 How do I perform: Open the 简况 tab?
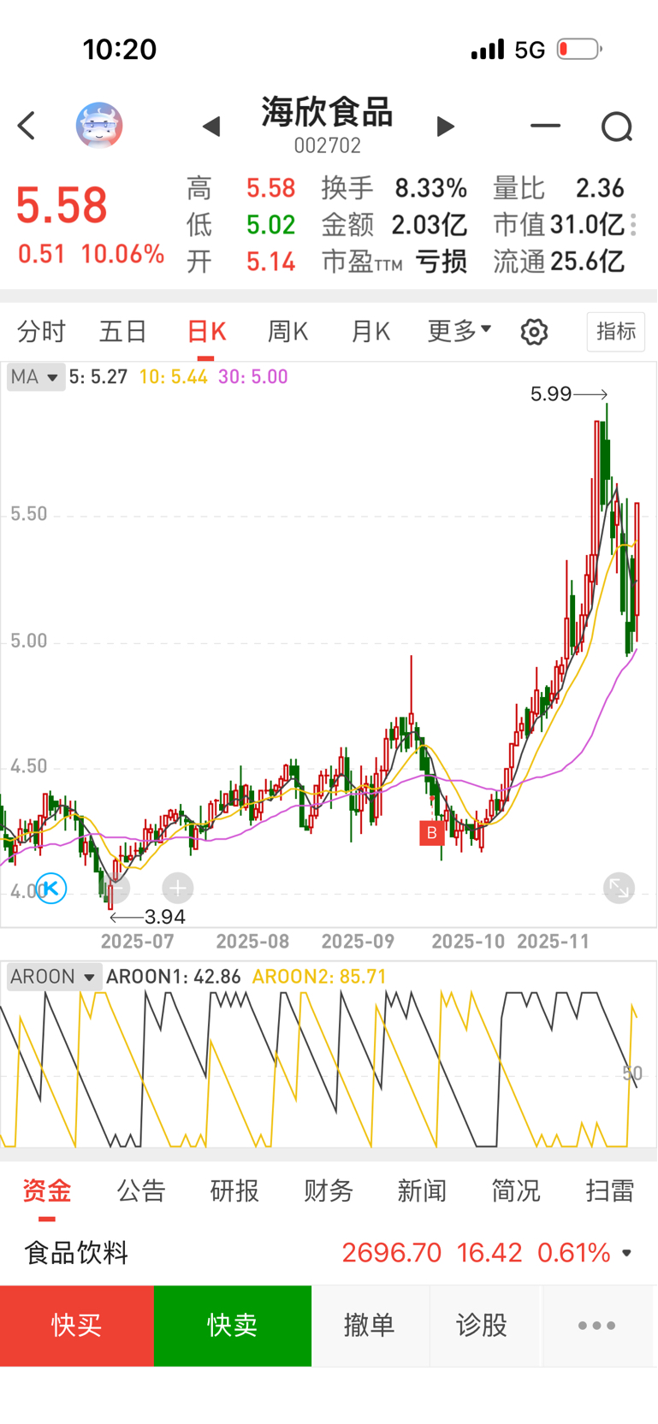coord(516,1191)
